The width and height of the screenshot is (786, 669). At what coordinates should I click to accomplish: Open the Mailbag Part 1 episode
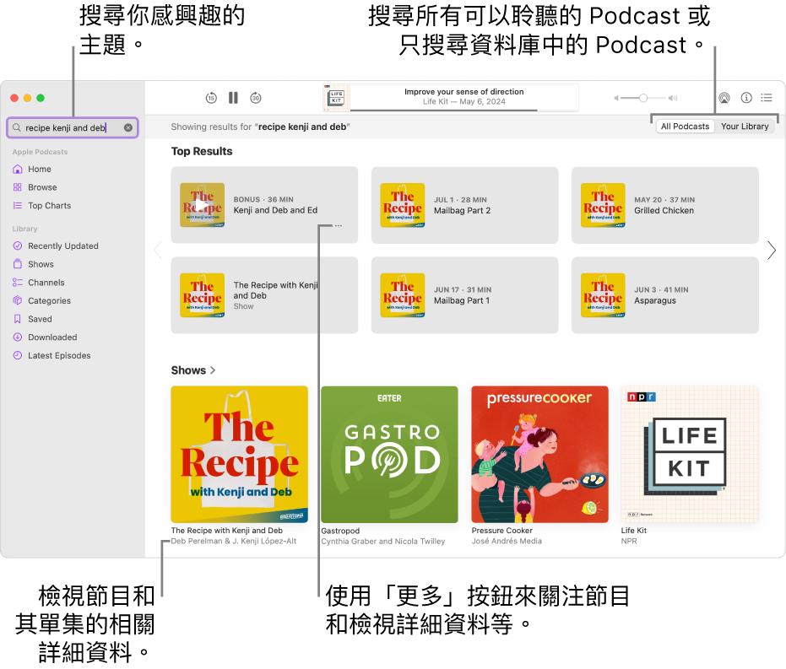click(x=464, y=295)
